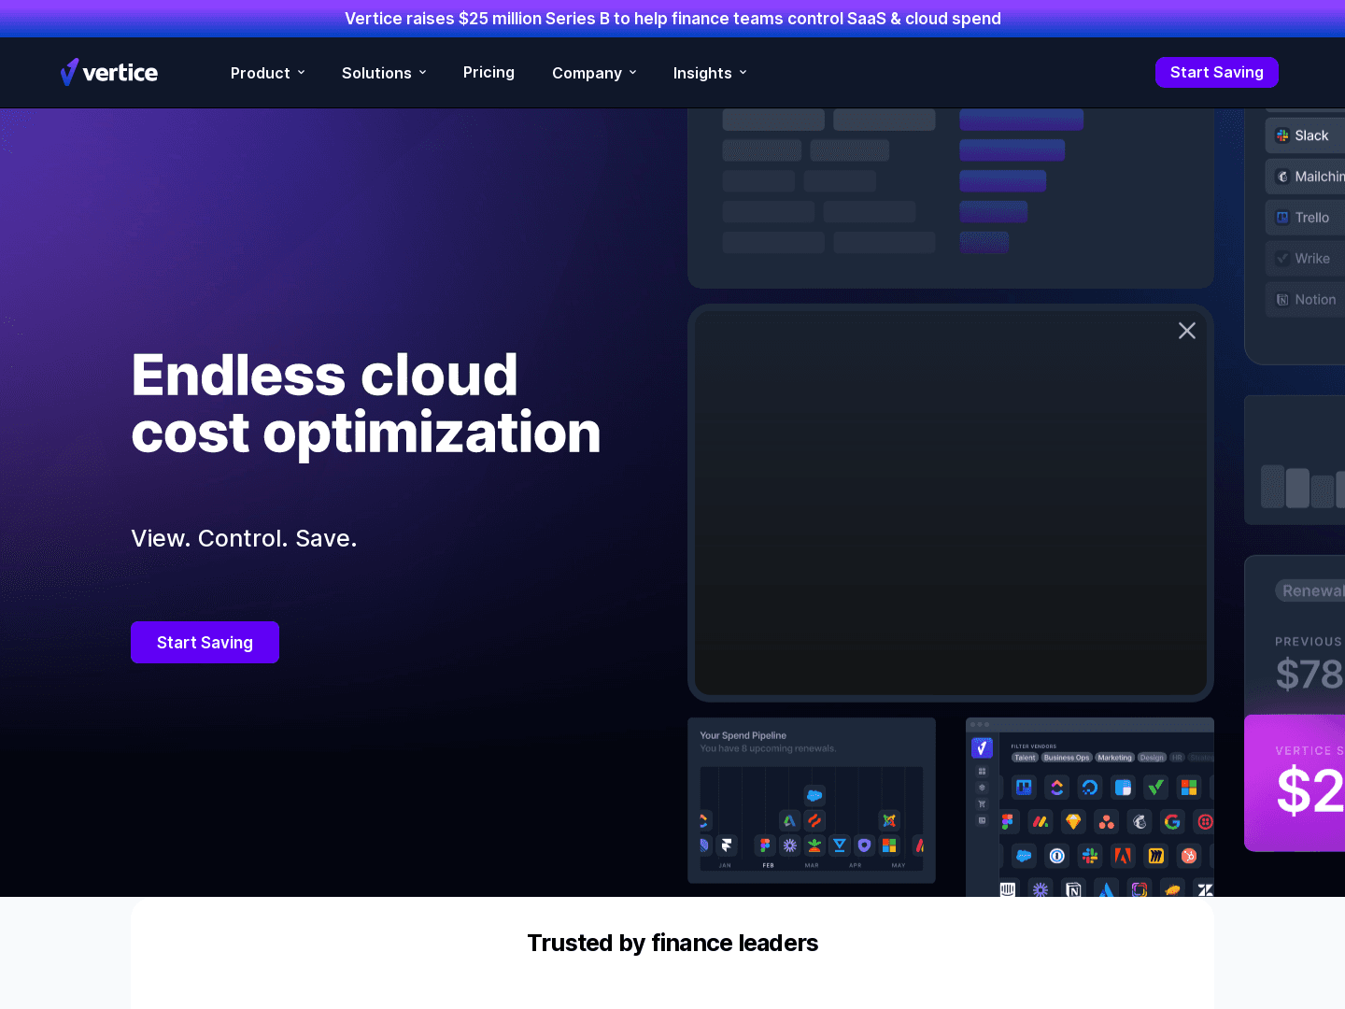The height and width of the screenshot is (1009, 1345).
Task: Click the shopping cart icon in app sidebar
Action: pos(982,803)
